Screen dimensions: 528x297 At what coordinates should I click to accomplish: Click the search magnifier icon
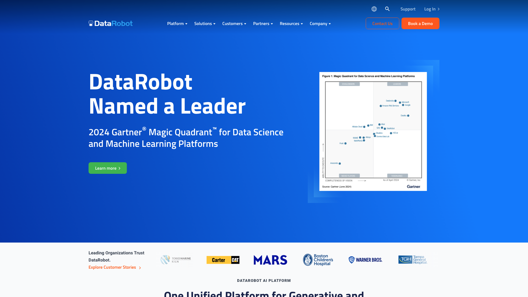coord(387,9)
